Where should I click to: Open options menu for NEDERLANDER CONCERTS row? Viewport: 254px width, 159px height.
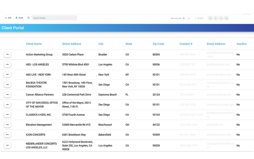(x=7, y=146)
